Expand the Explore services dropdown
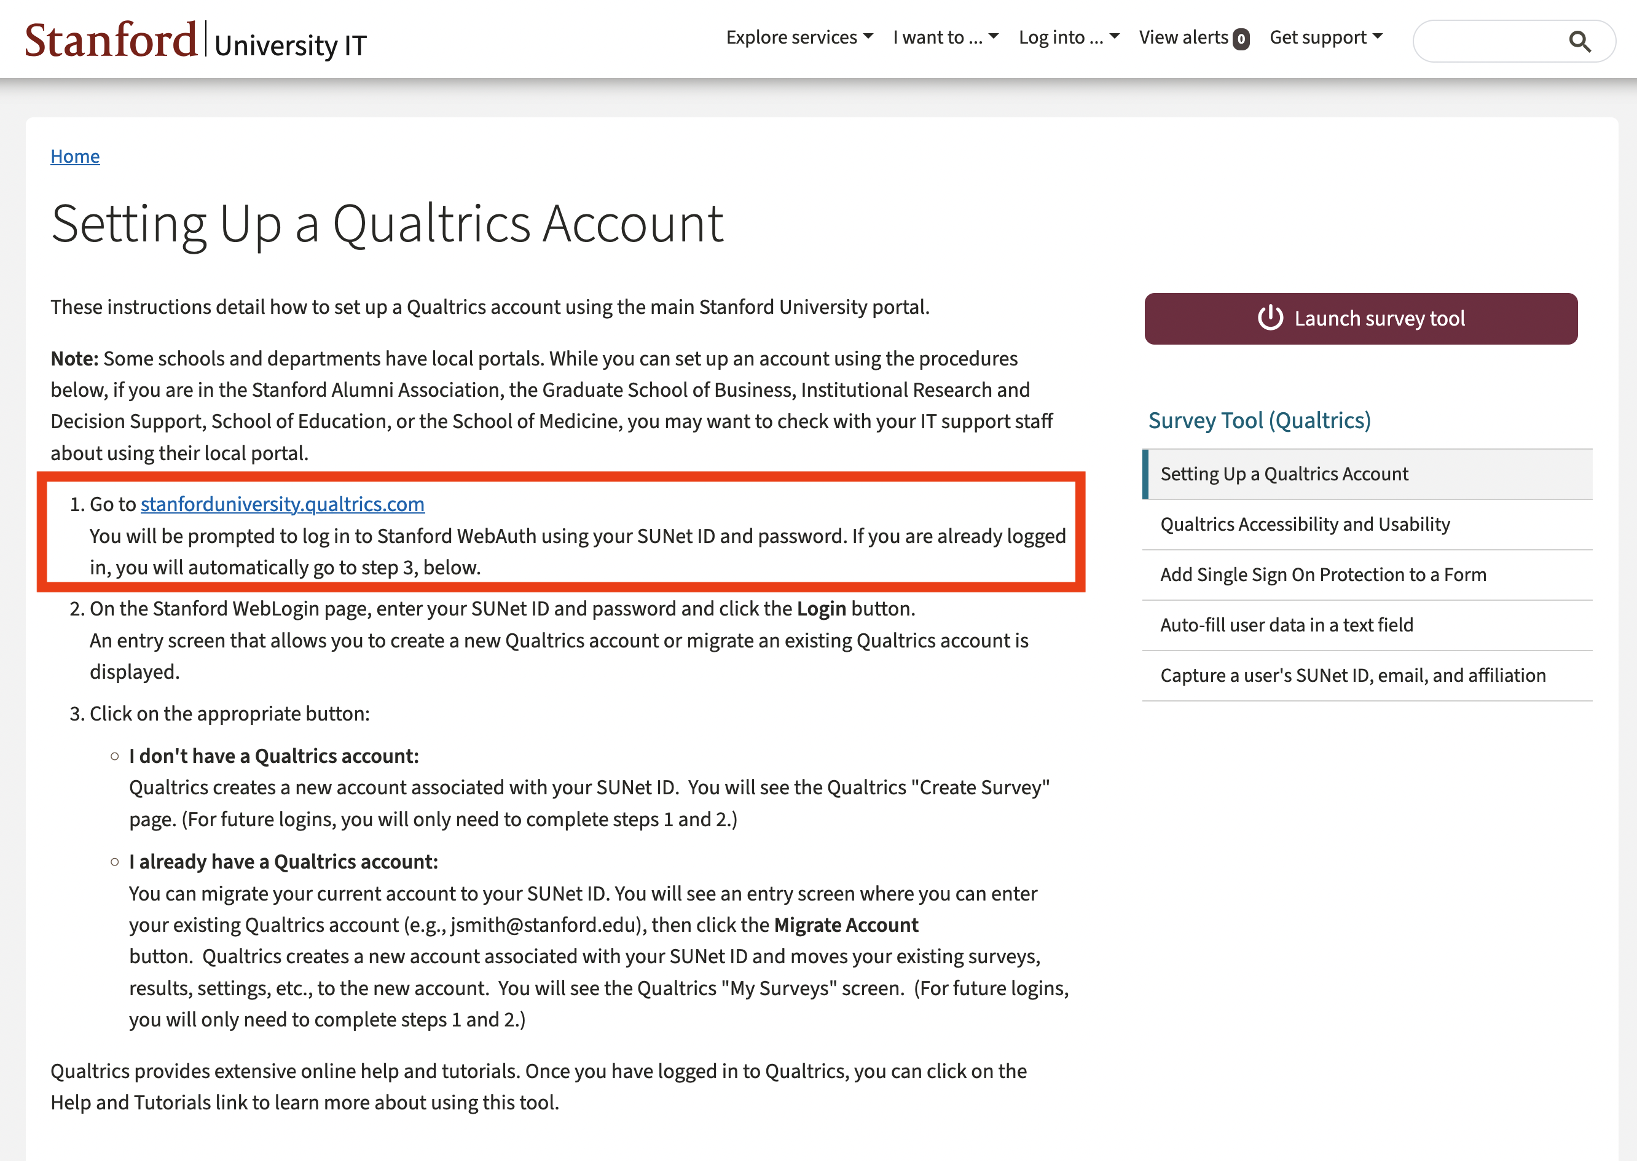This screenshot has width=1637, height=1161. pyautogui.click(x=799, y=37)
